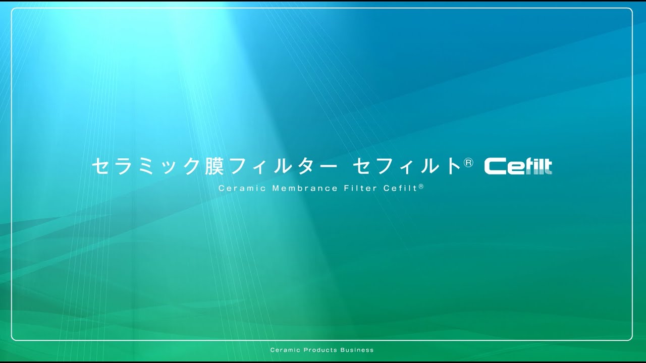
Task: Select the Cefilt wordmark icon
Action: coord(518,166)
